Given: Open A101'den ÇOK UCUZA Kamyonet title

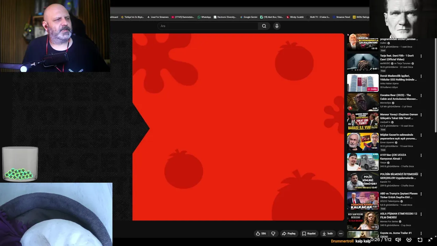Looking at the screenshot, I should pyautogui.click(x=393, y=157).
